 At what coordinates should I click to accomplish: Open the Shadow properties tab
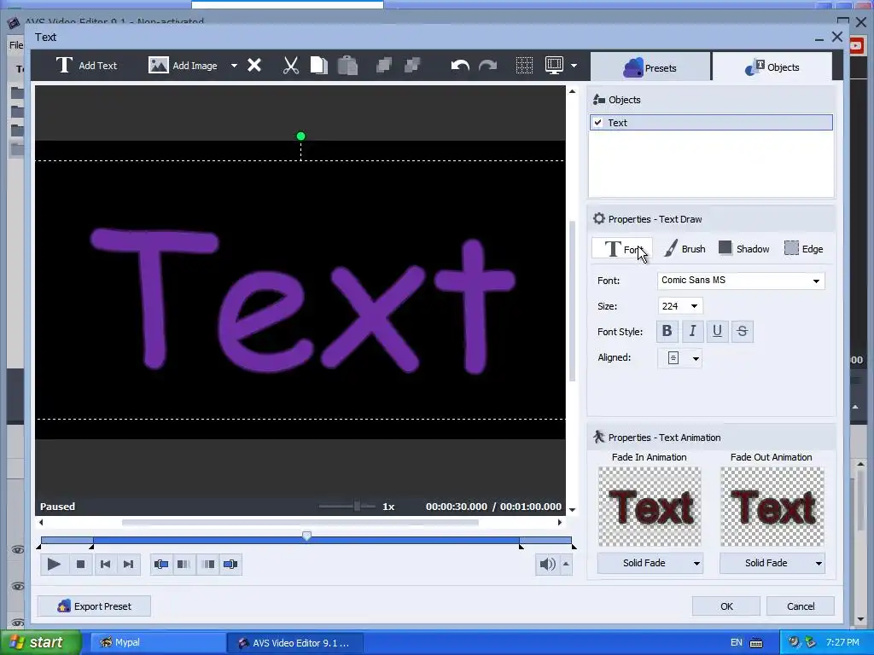point(744,249)
